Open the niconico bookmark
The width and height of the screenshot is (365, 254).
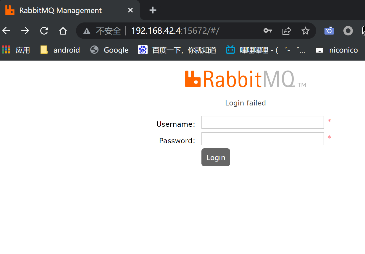[337, 50]
